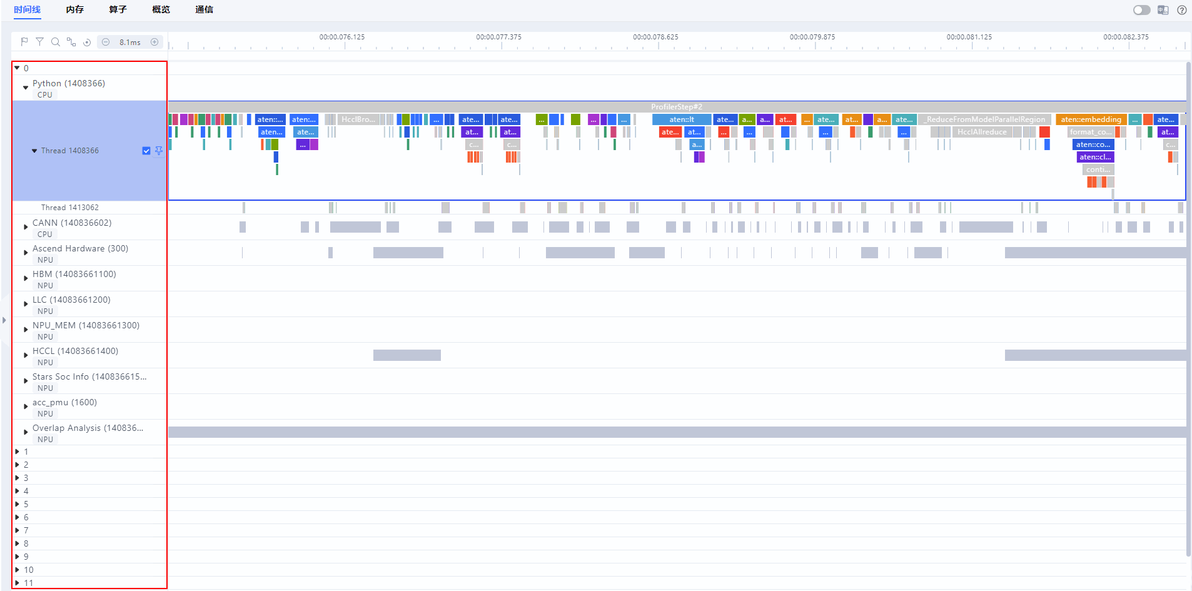Click the 8.1ms zoom duration value
The width and height of the screenshot is (1192, 591).
130,43
